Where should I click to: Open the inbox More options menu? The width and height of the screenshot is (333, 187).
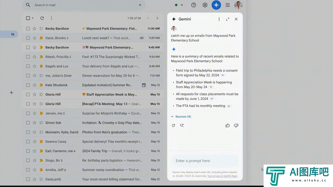click(51, 18)
